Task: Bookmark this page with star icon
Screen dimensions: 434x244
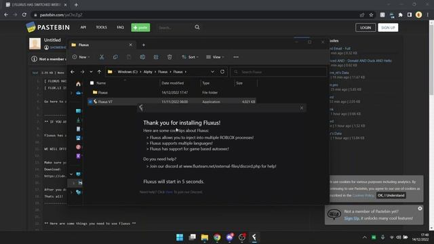Action: pos(371,15)
